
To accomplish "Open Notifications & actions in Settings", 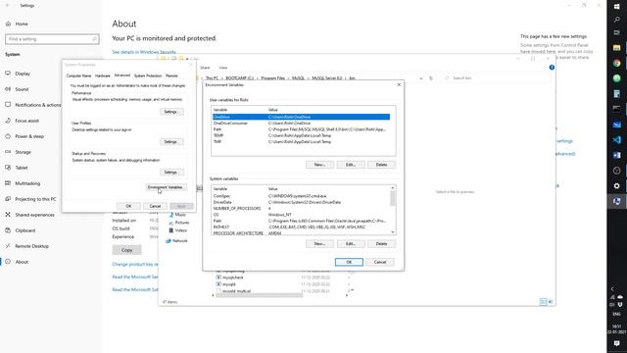I will point(32,105).
